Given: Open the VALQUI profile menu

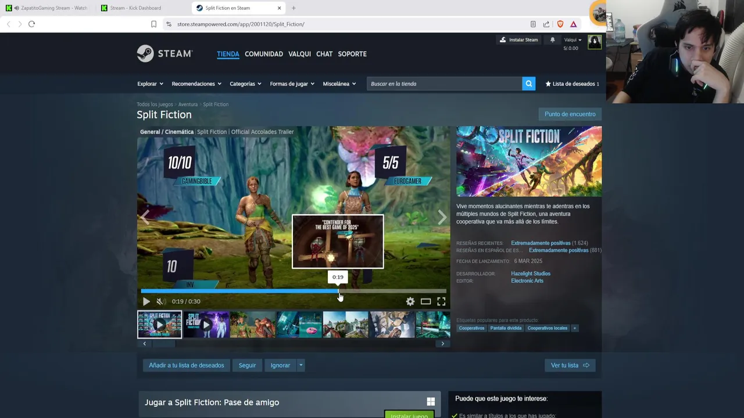Looking at the screenshot, I should coord(299,54).
